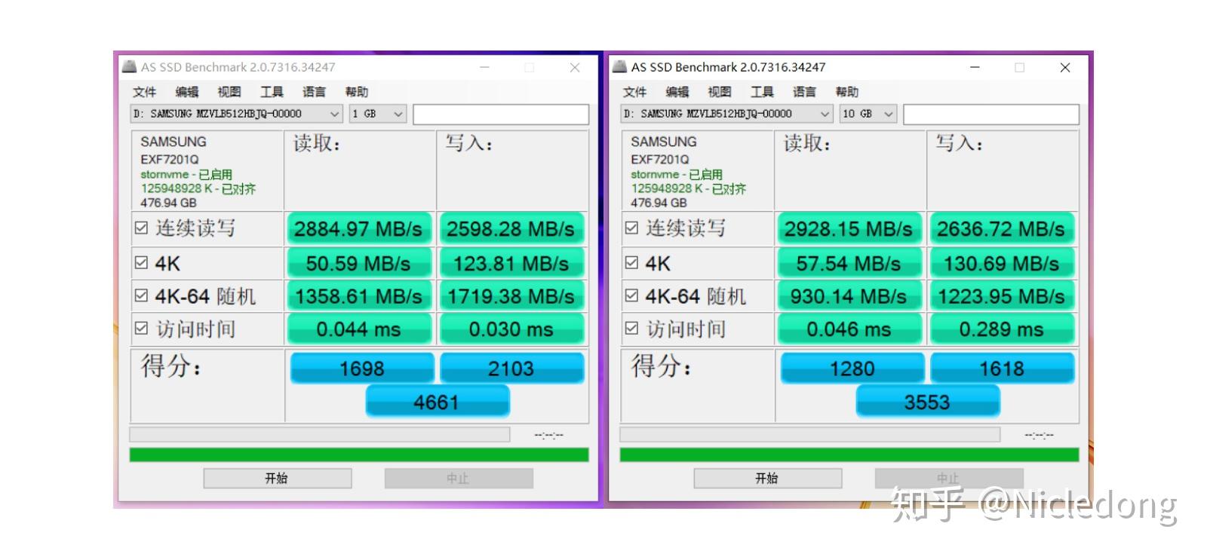Open drive dropdown in right window
The image size is (1207, 560).
[x=727, y=114]
